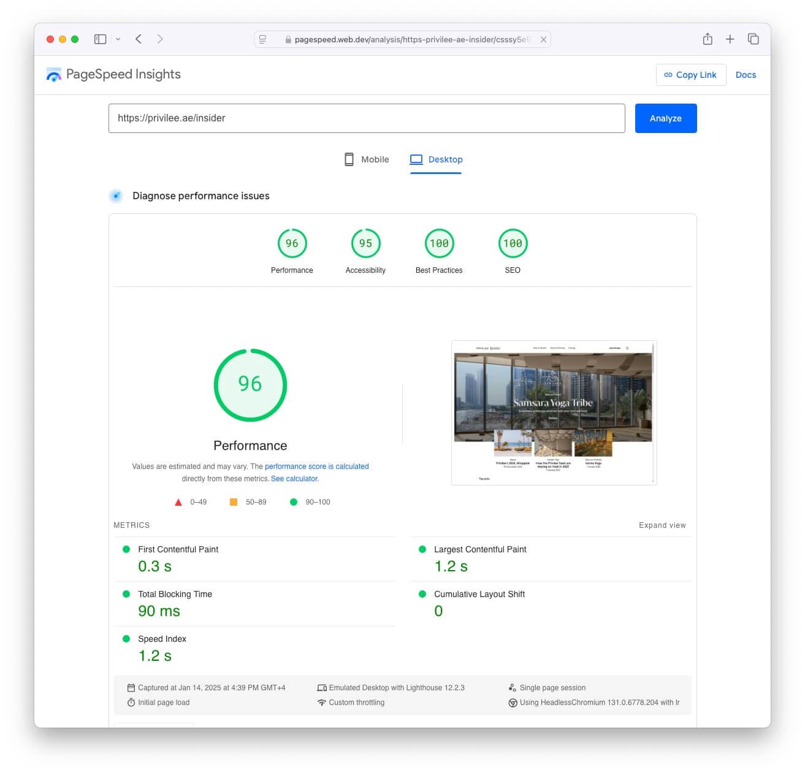
Task: Click the First Contentful Paint metric label
Action: 178,549
